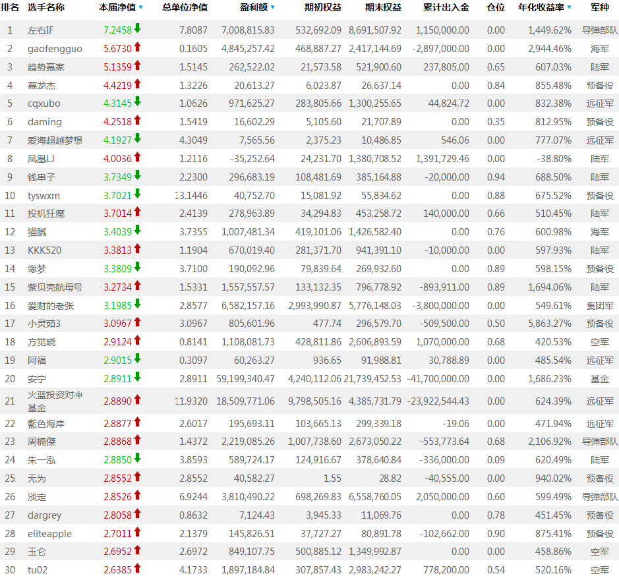619x576 pixels.
Task: Click the 期末权益 column header
Action: 383,7
